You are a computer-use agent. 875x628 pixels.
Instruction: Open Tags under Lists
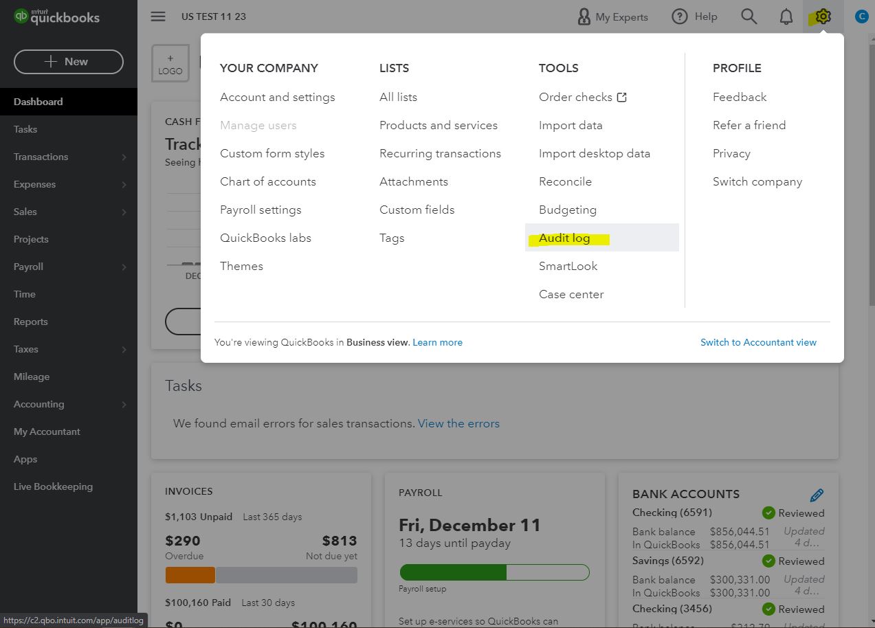click(x=392, y=238)
